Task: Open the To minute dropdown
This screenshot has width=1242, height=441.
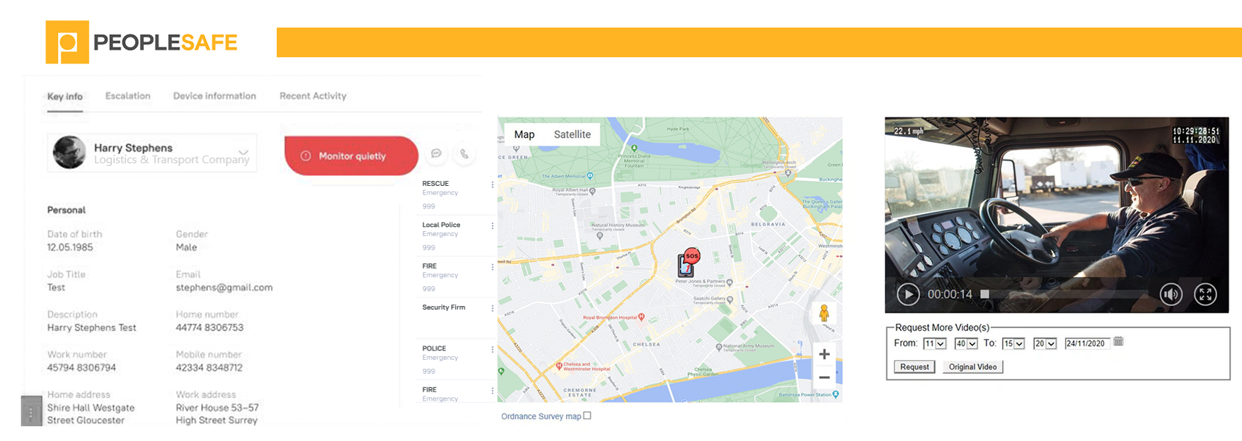Action: pyautogui.click(x=1045, y=343)
